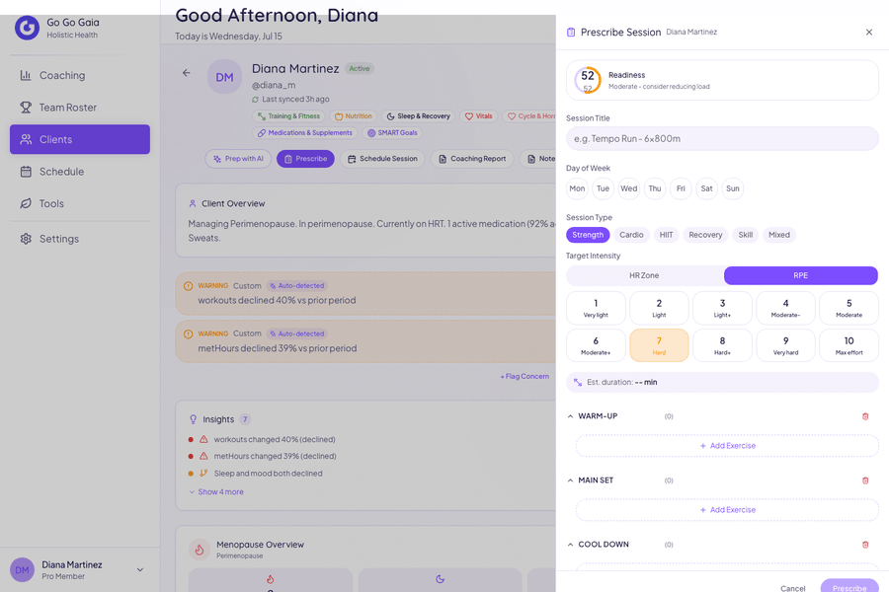
Task: Open Tools in the sidebar
Action: pyautogui.click(x=80, y=203)
